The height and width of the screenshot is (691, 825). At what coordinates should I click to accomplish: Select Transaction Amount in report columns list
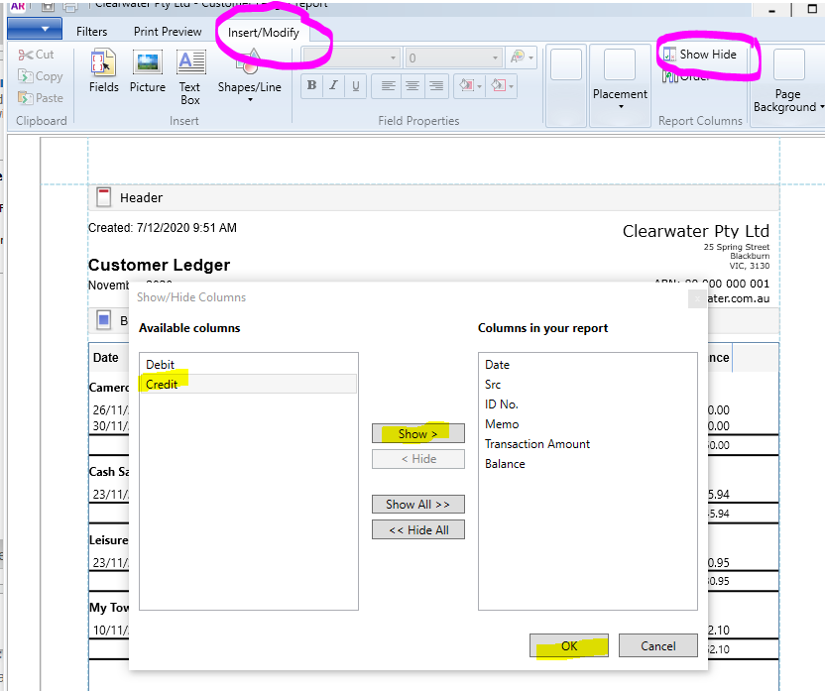click(537, 444)
